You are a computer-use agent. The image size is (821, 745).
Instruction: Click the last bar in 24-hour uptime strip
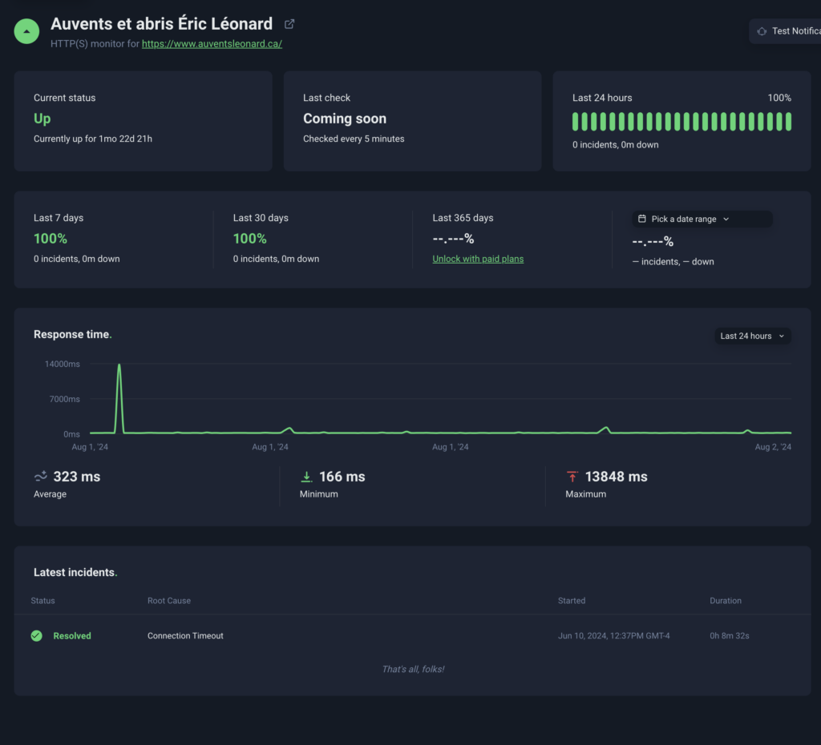[x=788, y=122]
